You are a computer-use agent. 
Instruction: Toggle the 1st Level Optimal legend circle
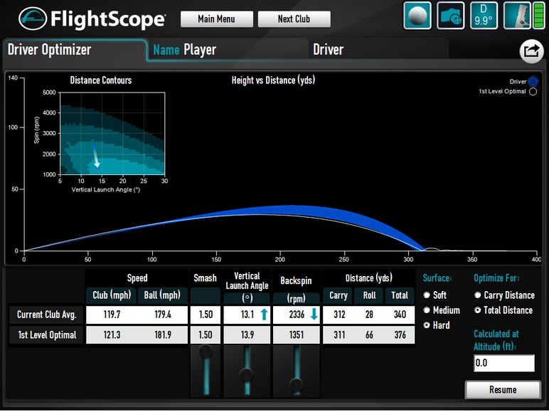(x=533, y=92)
